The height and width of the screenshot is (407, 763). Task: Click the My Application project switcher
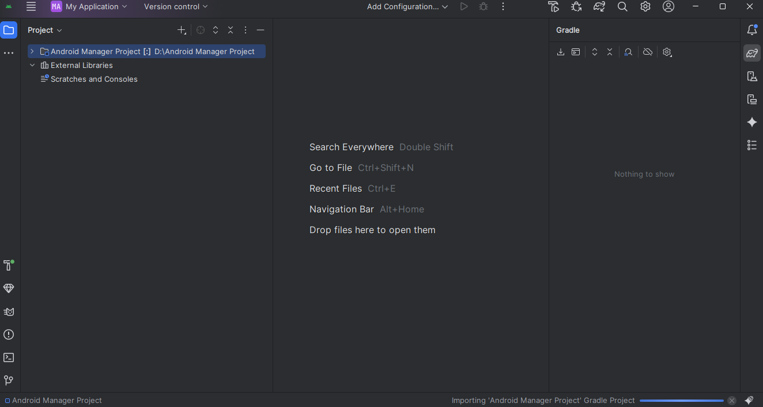point(89,7)
